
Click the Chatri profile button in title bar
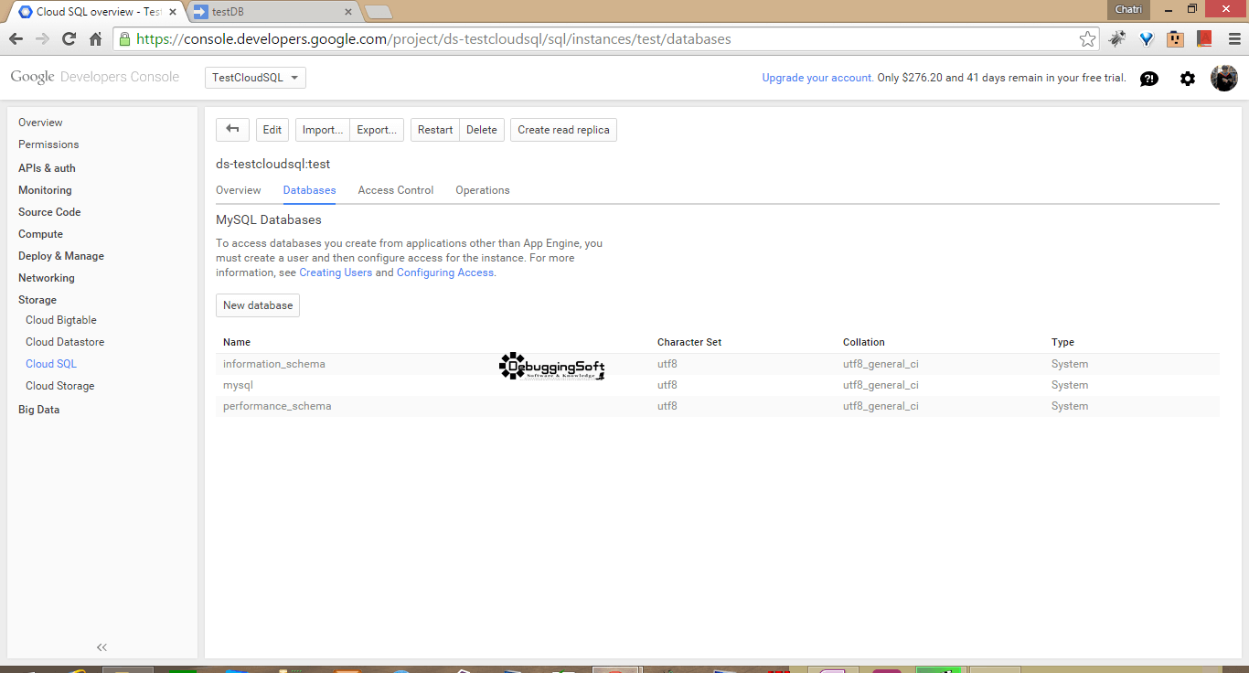coord(1127,9)
